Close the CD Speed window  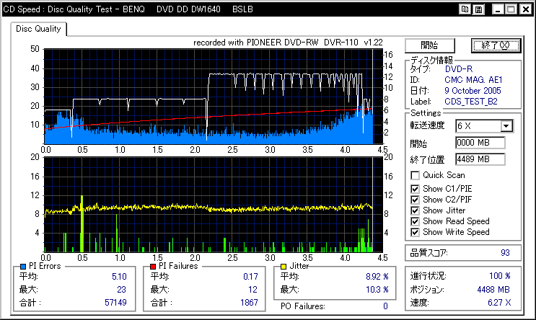point(524,9)
